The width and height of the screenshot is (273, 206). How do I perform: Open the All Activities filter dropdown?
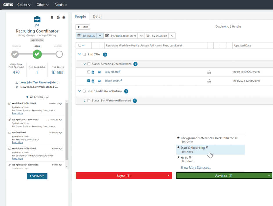tap(37, 97)
